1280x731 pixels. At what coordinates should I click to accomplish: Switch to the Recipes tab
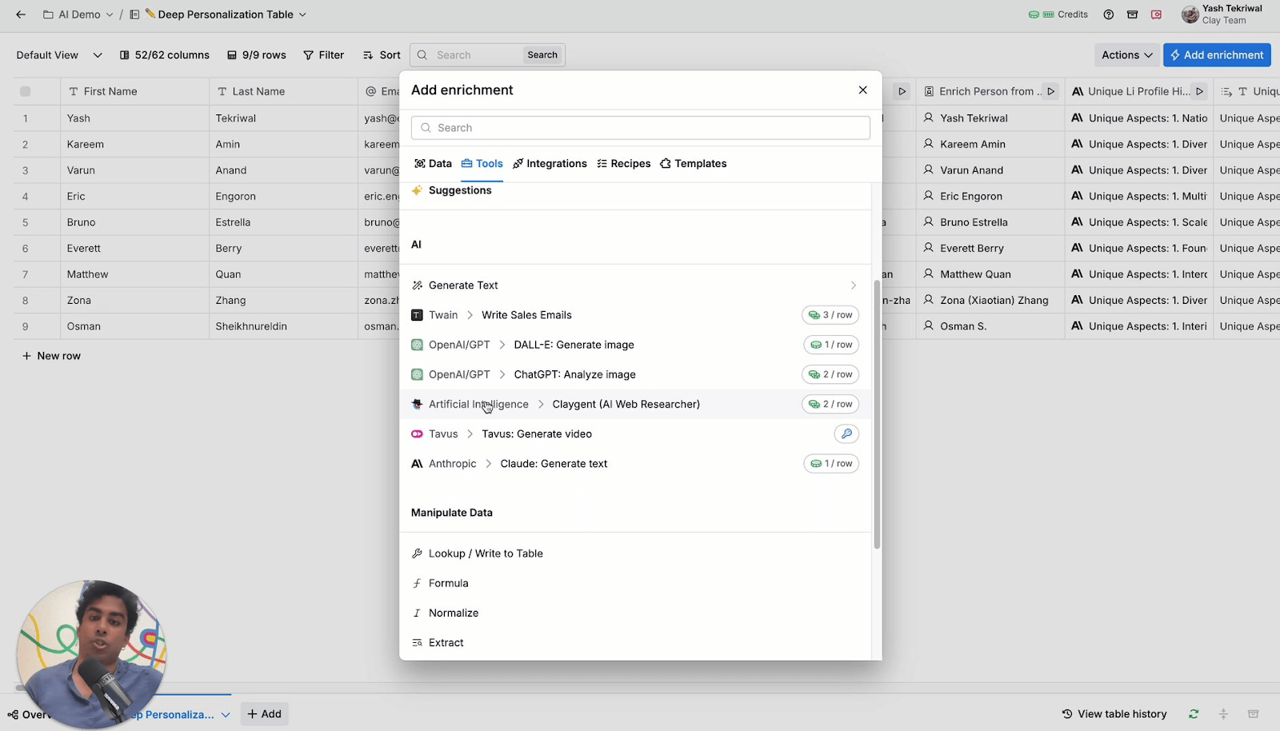[623, 164]
